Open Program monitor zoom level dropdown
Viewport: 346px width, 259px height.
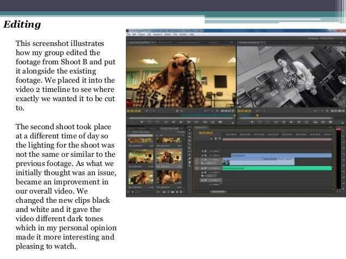260,111
